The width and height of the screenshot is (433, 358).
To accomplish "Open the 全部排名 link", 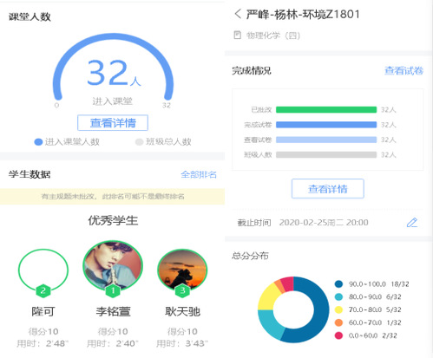I will click(x=199, y=174).
